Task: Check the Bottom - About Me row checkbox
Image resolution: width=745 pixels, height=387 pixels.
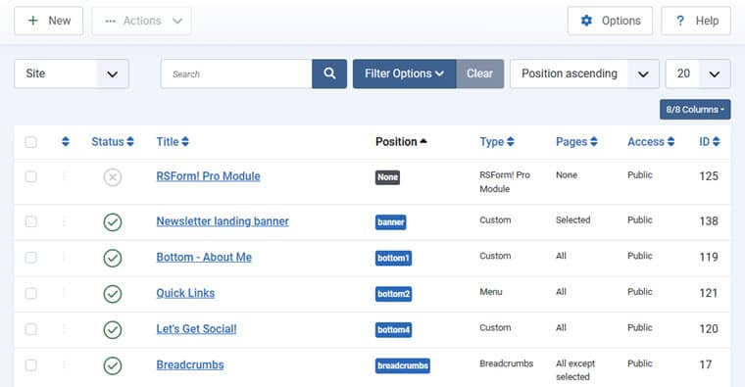Action: tap(31, 258)
